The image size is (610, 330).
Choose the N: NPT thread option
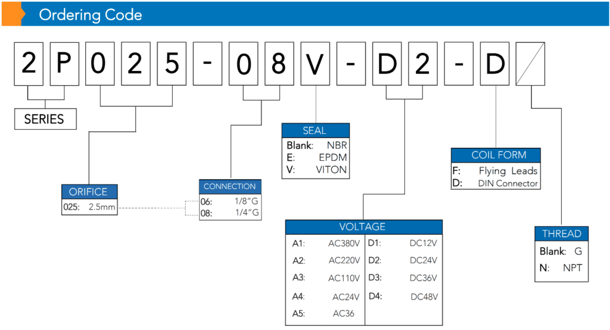[x=561, y=267]
